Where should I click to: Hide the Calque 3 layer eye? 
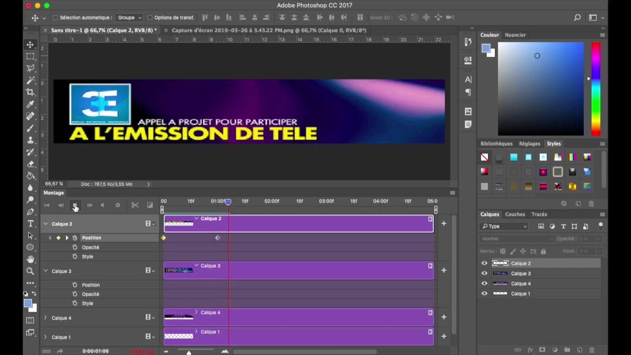pyautogui.click(x=484, y=273)
